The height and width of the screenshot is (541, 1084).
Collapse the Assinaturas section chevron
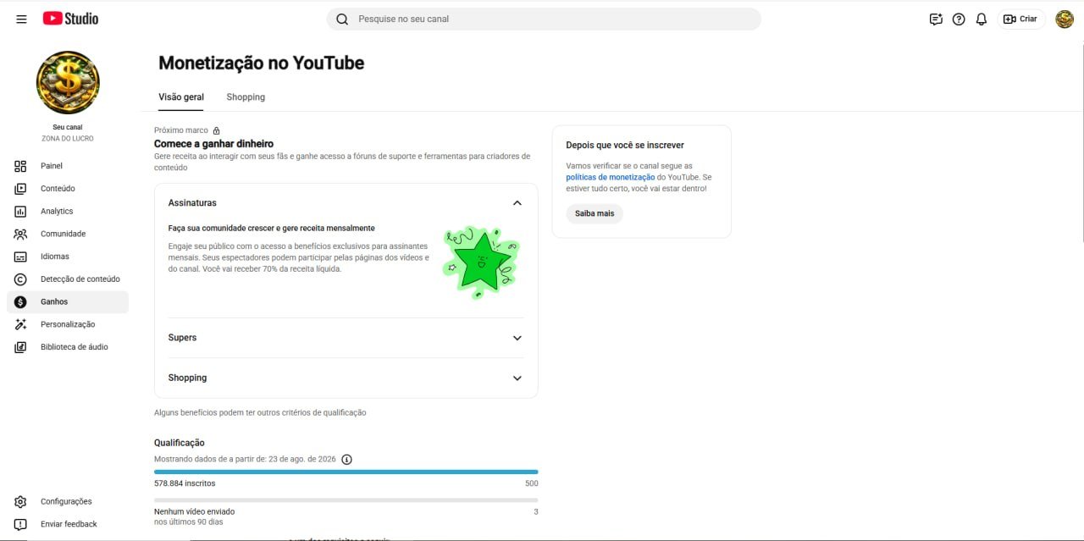517,203
